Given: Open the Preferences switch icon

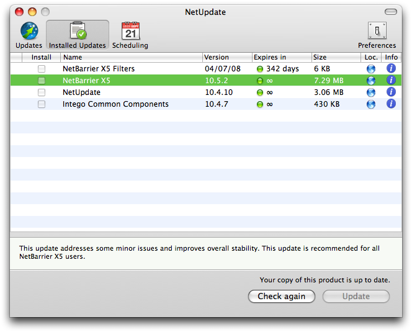Looking at the screenshot, I should pyautogui.click(x=377, y=31).
